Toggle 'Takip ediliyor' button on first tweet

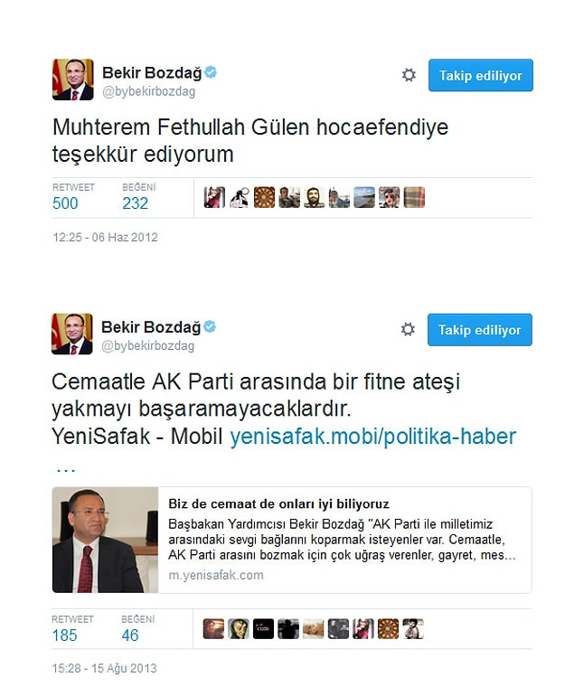pos(481,75)
